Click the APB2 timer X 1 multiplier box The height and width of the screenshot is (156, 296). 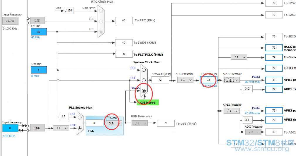pyautogui.click(x=247, y=120)
